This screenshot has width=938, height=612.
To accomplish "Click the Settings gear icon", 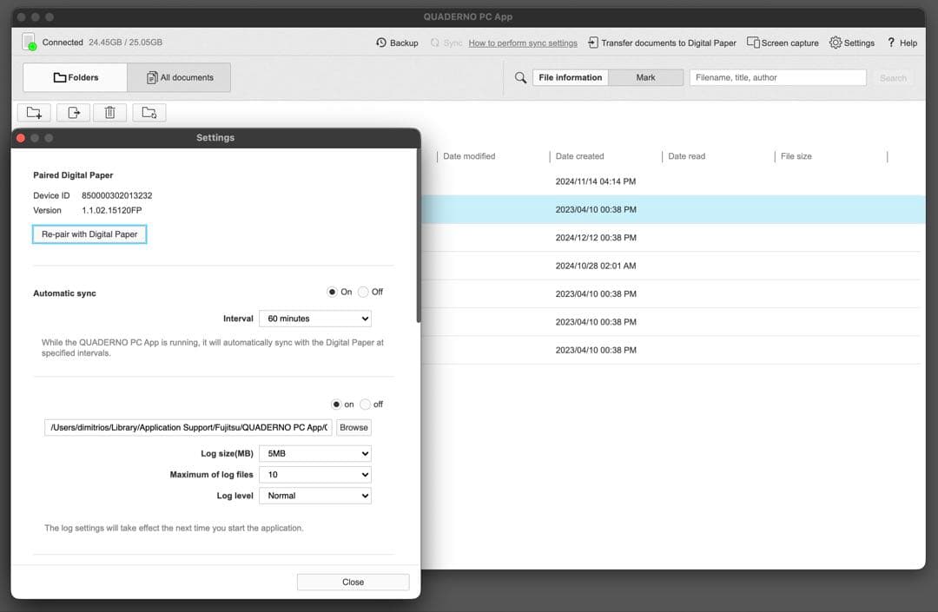I will pos(836,43).
